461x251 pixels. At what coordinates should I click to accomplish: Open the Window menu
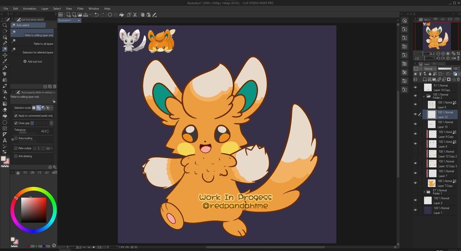tap(94, 8)
